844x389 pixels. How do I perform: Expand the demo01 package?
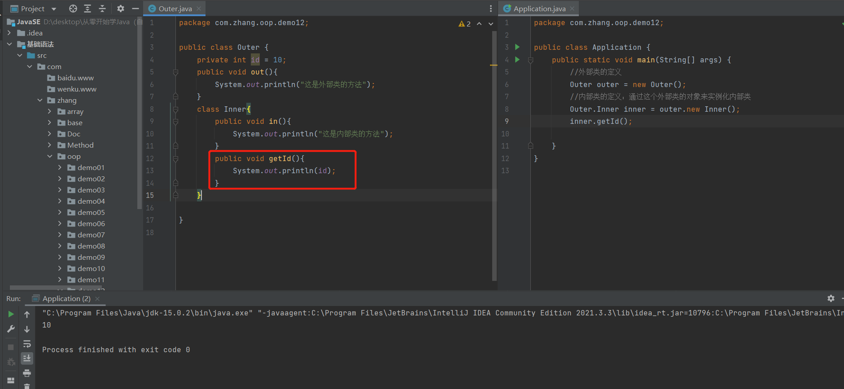(60, 167)
